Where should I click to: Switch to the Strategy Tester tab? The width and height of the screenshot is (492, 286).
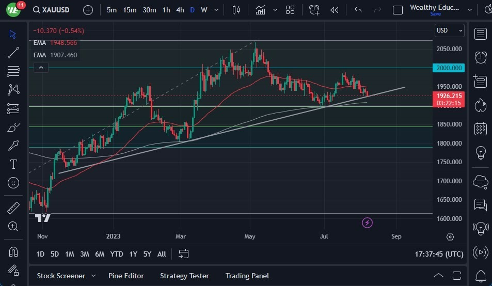click(x=184, y=276)
